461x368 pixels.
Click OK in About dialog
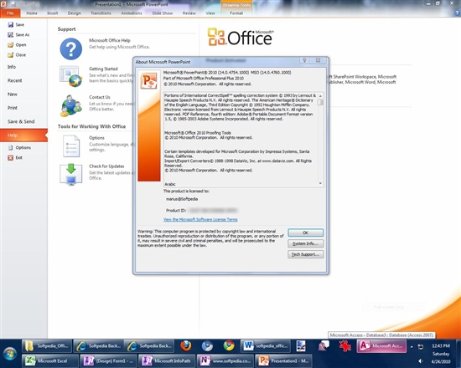point(305,233)
